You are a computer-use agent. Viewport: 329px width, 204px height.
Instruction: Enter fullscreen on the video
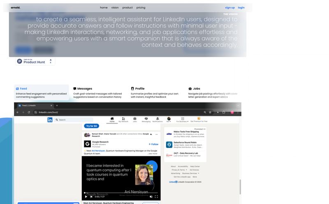156,197
